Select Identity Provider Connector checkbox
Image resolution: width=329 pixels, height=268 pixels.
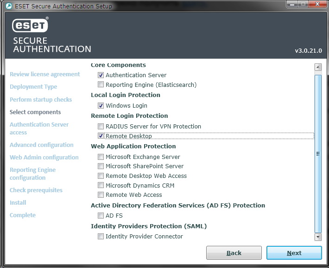pos(101,237)
